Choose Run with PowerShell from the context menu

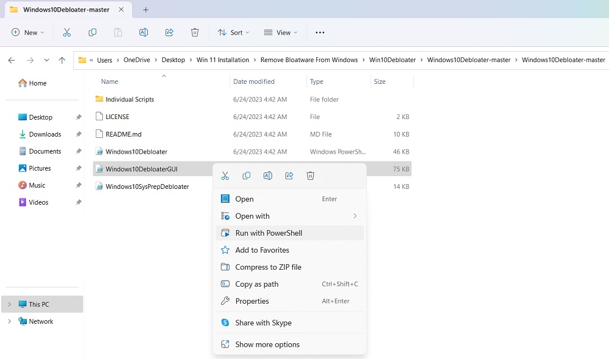(268, 233)
